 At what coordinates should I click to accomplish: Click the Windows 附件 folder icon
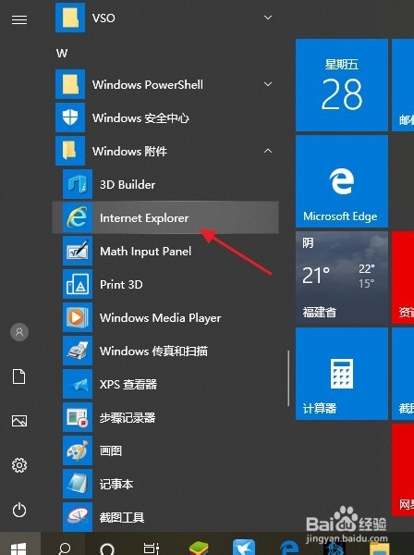tap(70, 151)
